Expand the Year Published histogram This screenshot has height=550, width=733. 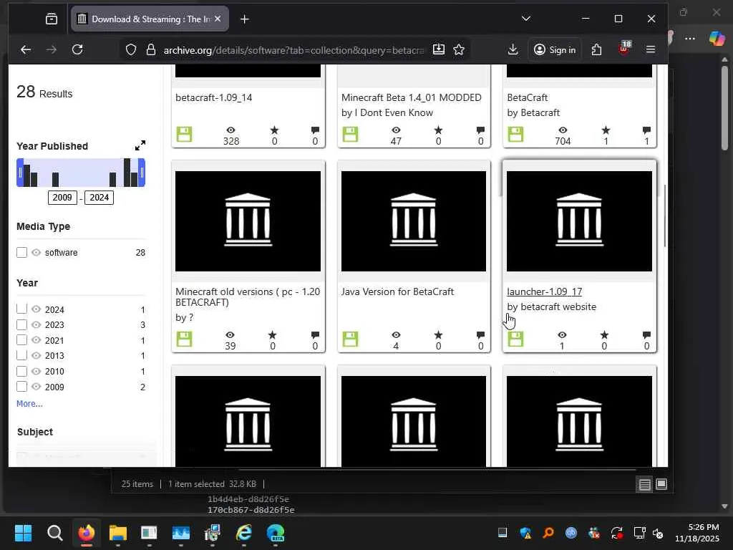click(140, 145)
